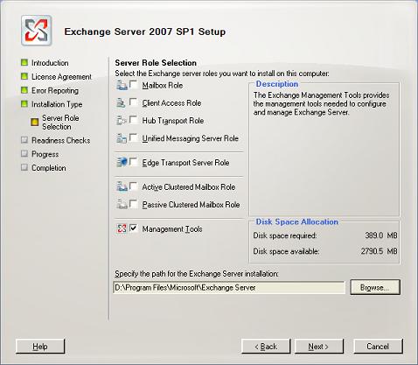Click the Hub Transport Role icon

tap(122, 120)
